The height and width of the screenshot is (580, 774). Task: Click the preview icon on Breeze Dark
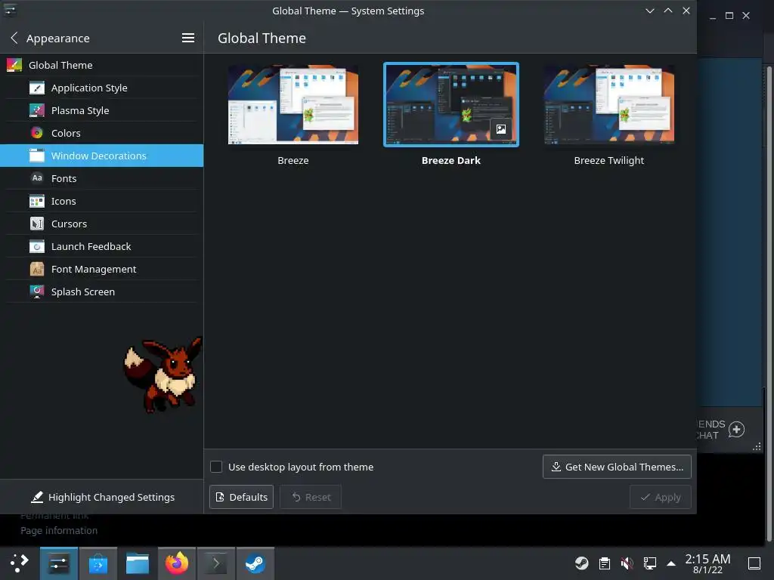pos(501,129)
